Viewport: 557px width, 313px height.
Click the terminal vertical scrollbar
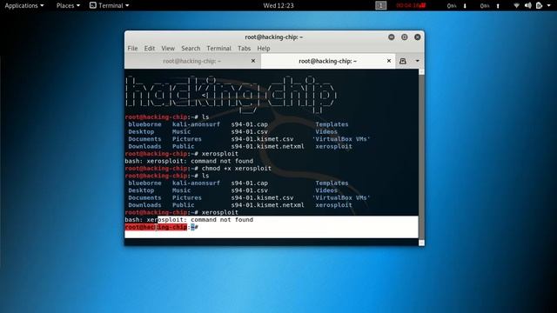point(421,157)
